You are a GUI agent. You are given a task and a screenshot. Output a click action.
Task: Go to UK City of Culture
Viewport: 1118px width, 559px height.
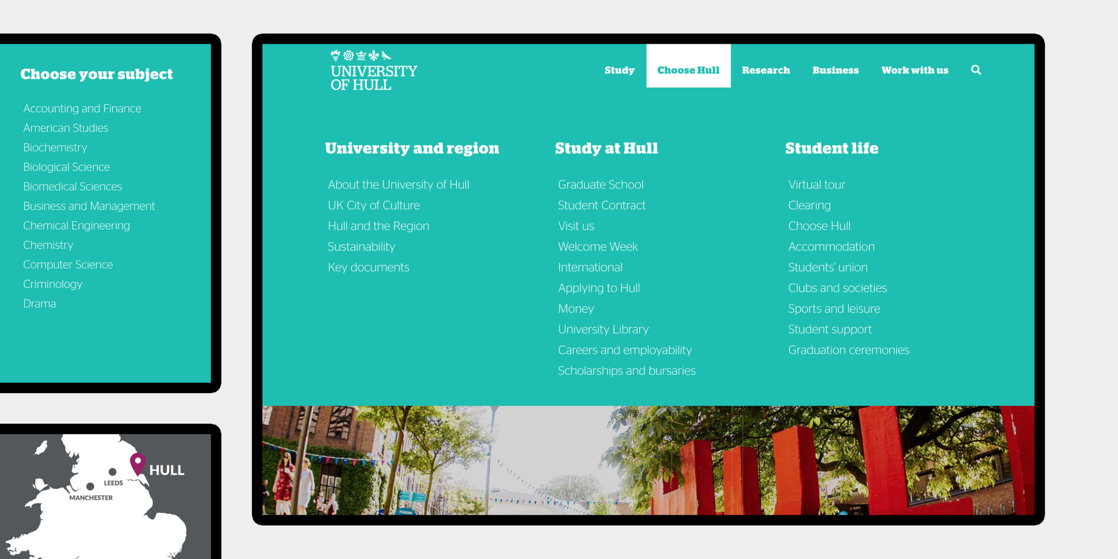tap(374, 205)
